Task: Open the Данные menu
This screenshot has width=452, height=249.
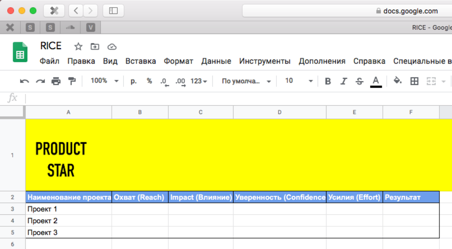Action: click(x=216, y=61)
